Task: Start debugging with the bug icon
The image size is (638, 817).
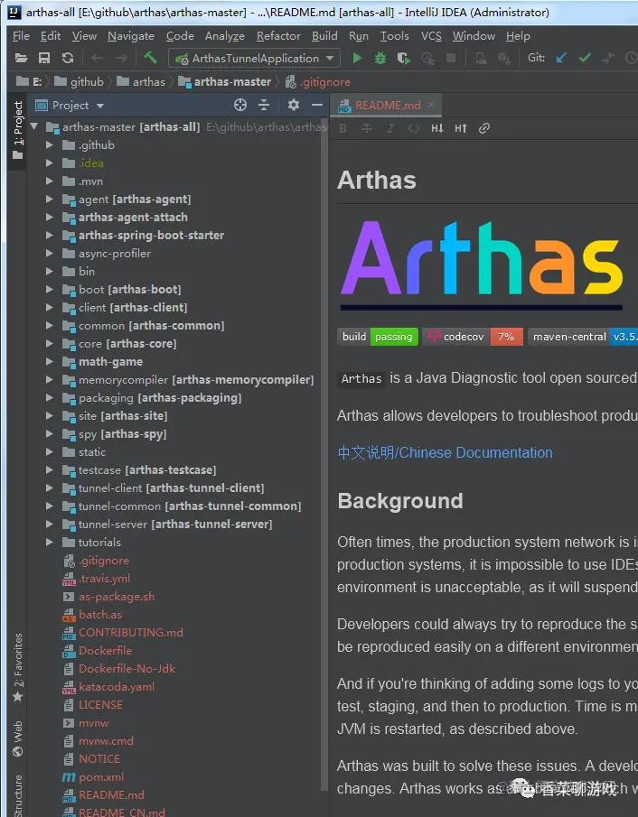Action: (380, 58)
